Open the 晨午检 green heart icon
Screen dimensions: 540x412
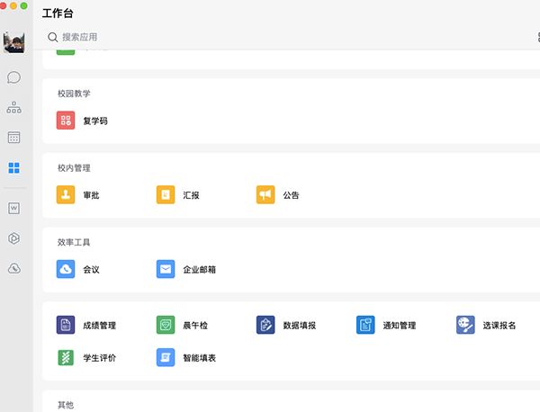point(166,325)
